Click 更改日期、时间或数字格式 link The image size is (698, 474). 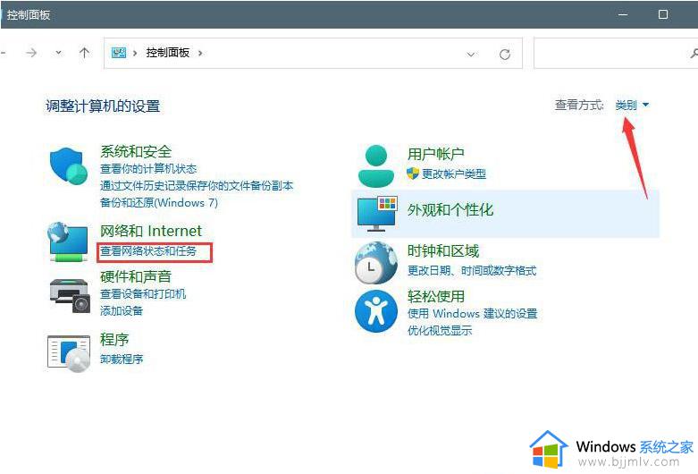point(472,271)
